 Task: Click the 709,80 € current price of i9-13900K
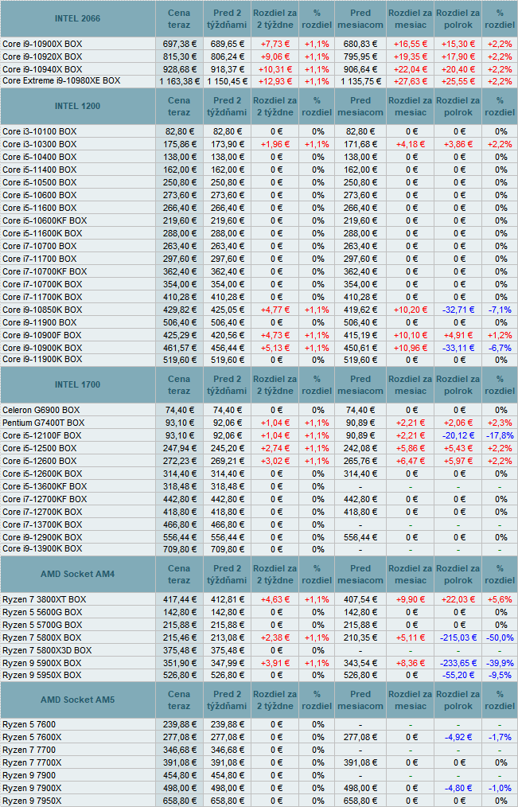tap(179, 549)
